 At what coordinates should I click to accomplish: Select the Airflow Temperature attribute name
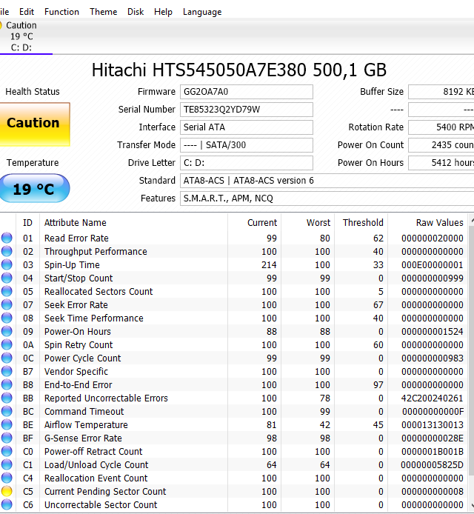86,424
